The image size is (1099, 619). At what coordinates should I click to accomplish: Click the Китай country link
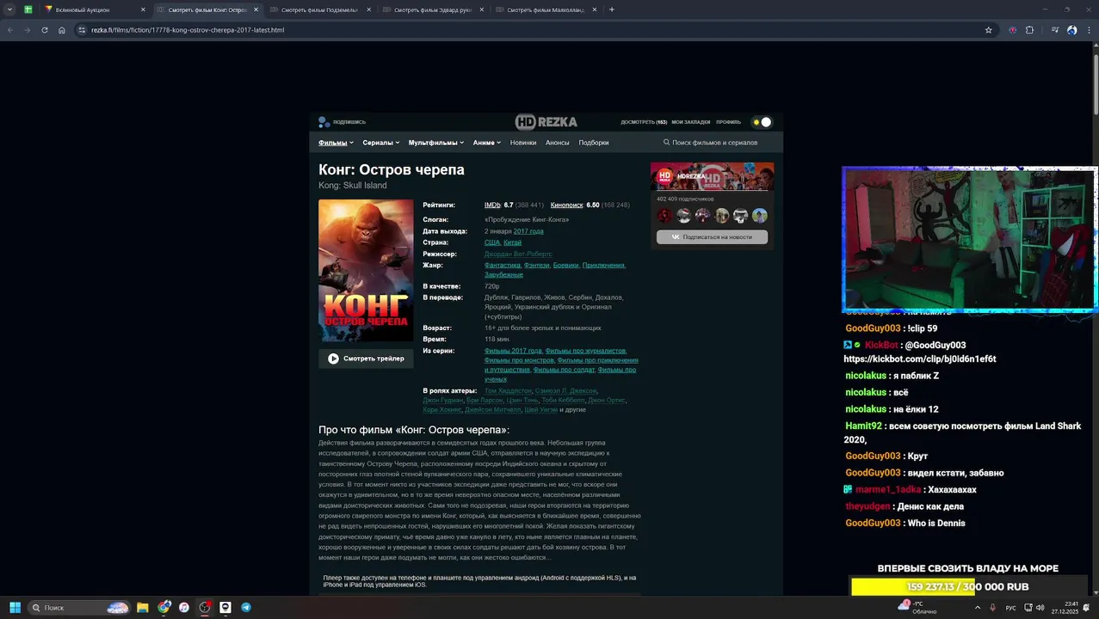point(512,242)
